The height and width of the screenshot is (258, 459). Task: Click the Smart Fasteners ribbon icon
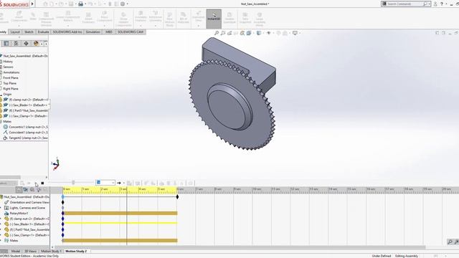click(x=88, y=18)
